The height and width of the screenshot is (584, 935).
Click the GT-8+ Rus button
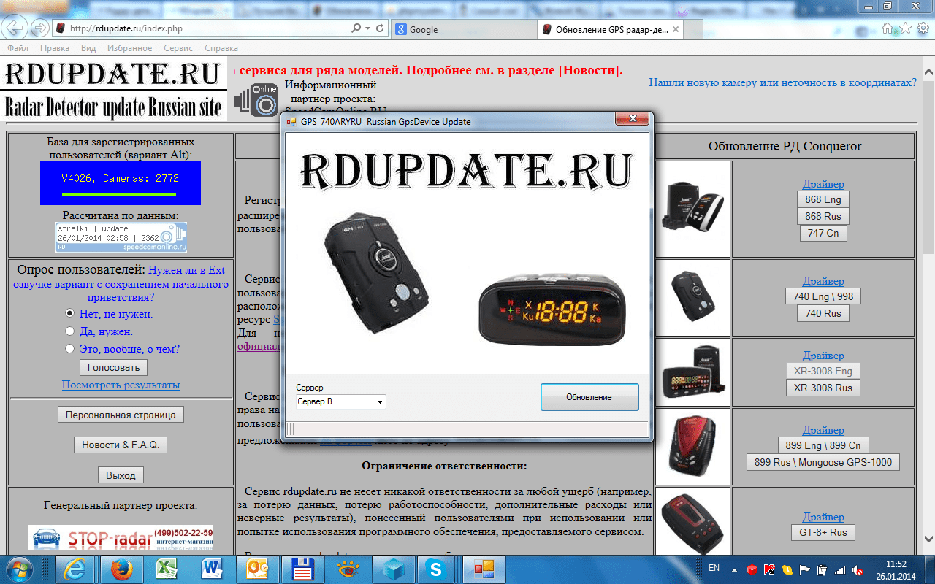823,532
